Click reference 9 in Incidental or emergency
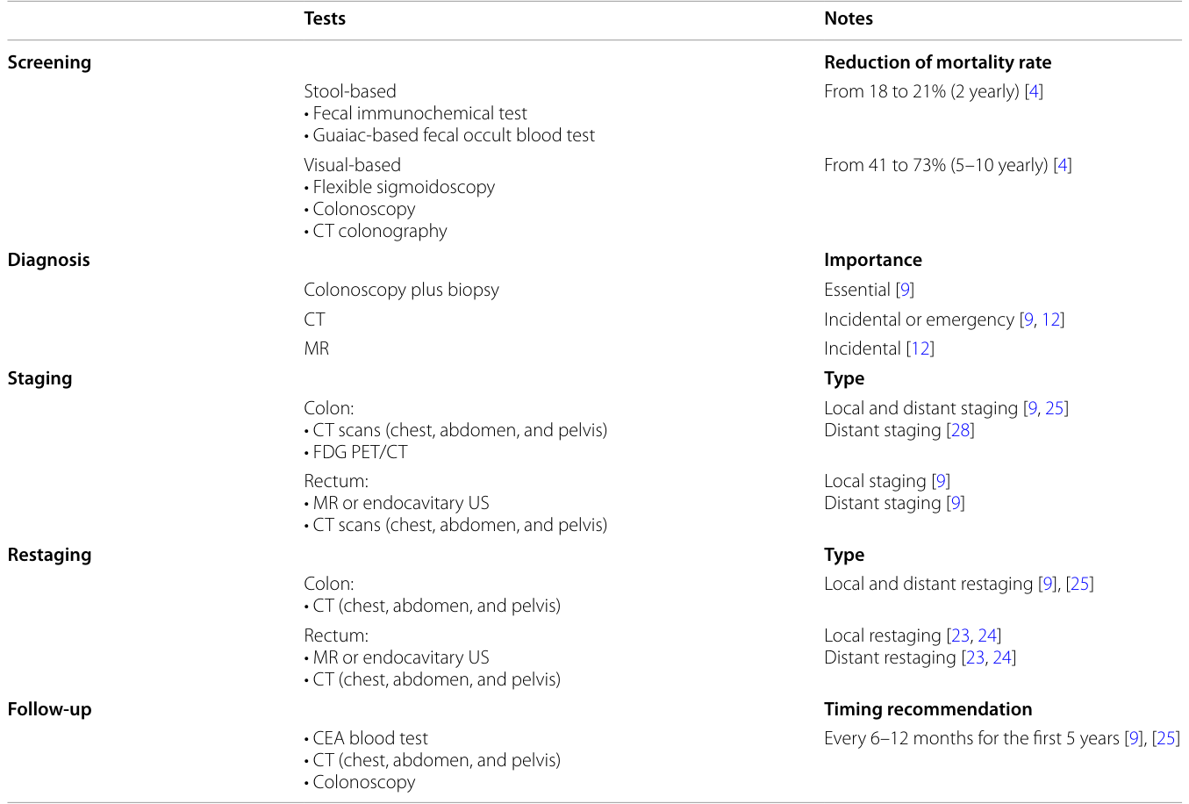Viewport: 1189px width, 804px height. tap(1028, 319)
